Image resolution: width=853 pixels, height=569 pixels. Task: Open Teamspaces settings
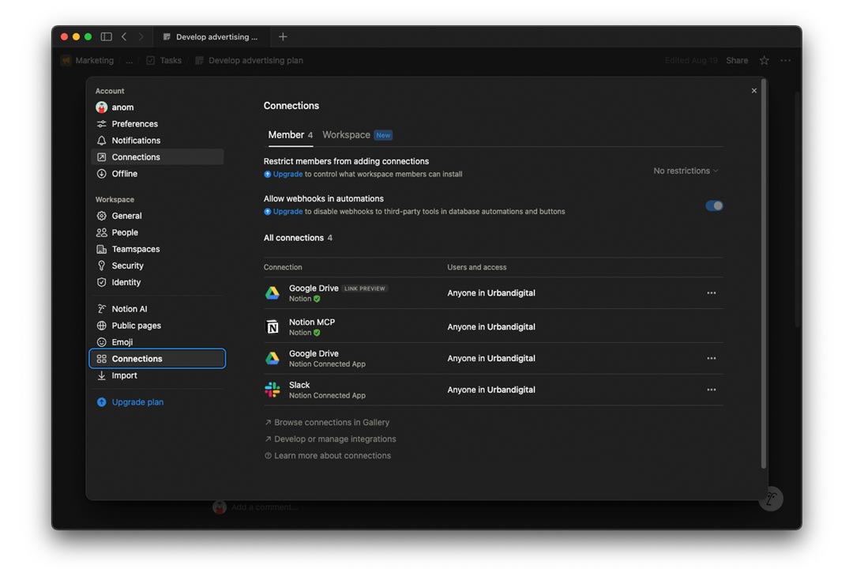[157, 249]
